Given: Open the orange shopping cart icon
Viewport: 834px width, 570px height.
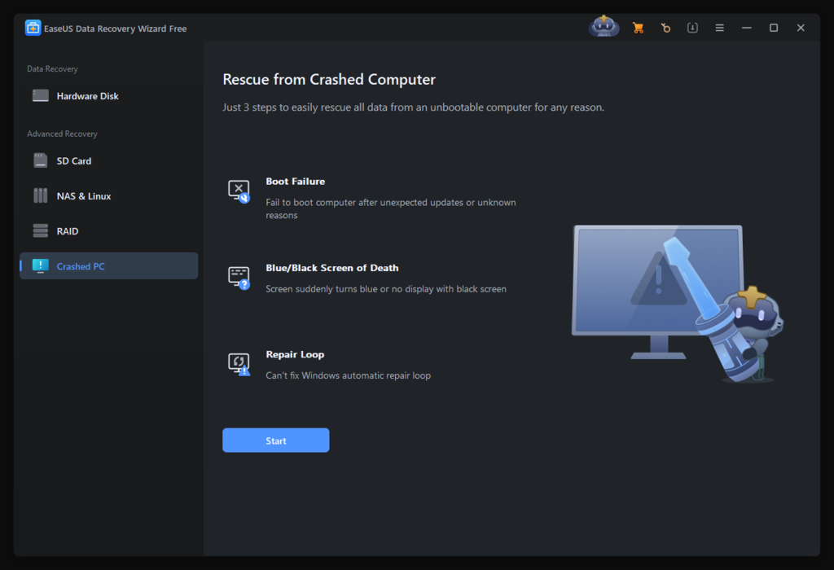Looking at the screenshot, I should (638, 28).
